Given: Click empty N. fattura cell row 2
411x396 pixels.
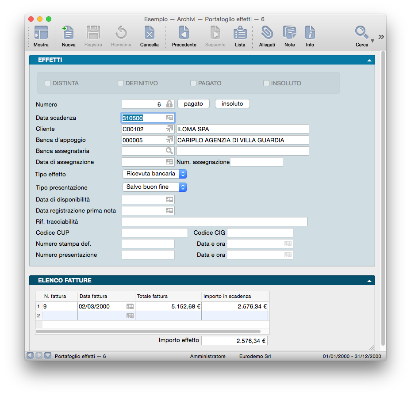Looking at the screenshot, I should pos(60,316).
